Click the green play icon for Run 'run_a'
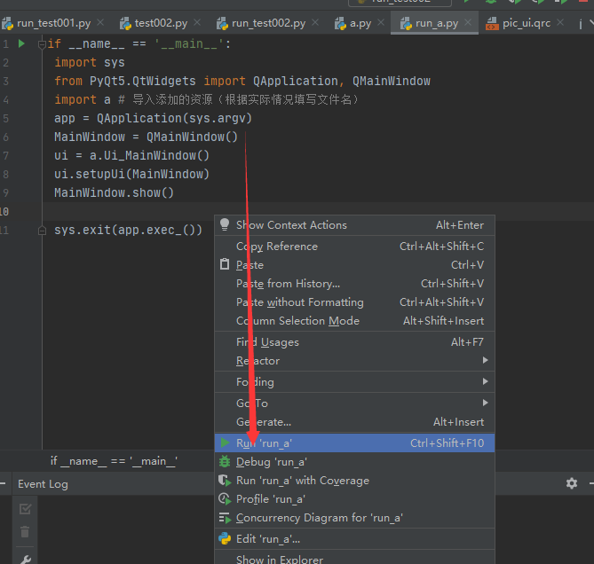 (x=225, y=443)
